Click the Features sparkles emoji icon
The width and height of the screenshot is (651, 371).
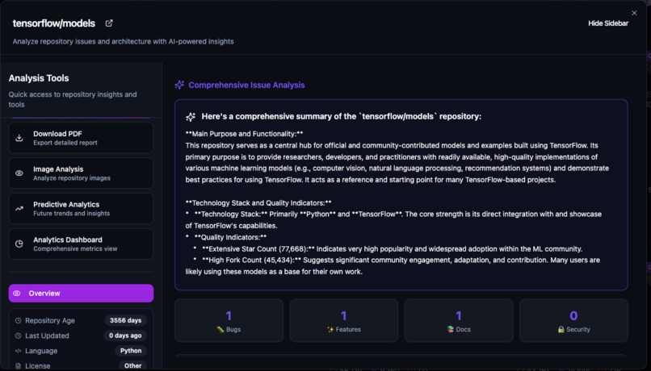pyautogui.click(x=330, y=330)
